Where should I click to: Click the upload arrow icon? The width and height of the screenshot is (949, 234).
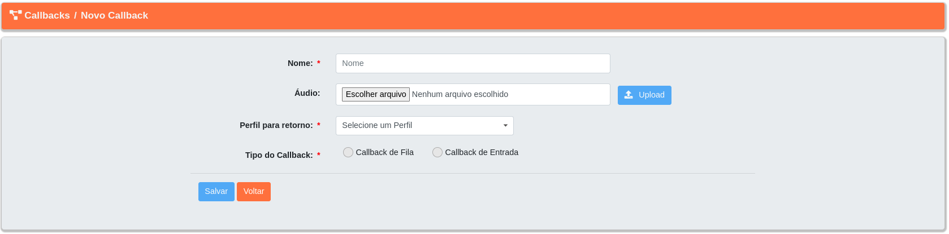click(629, 95)
